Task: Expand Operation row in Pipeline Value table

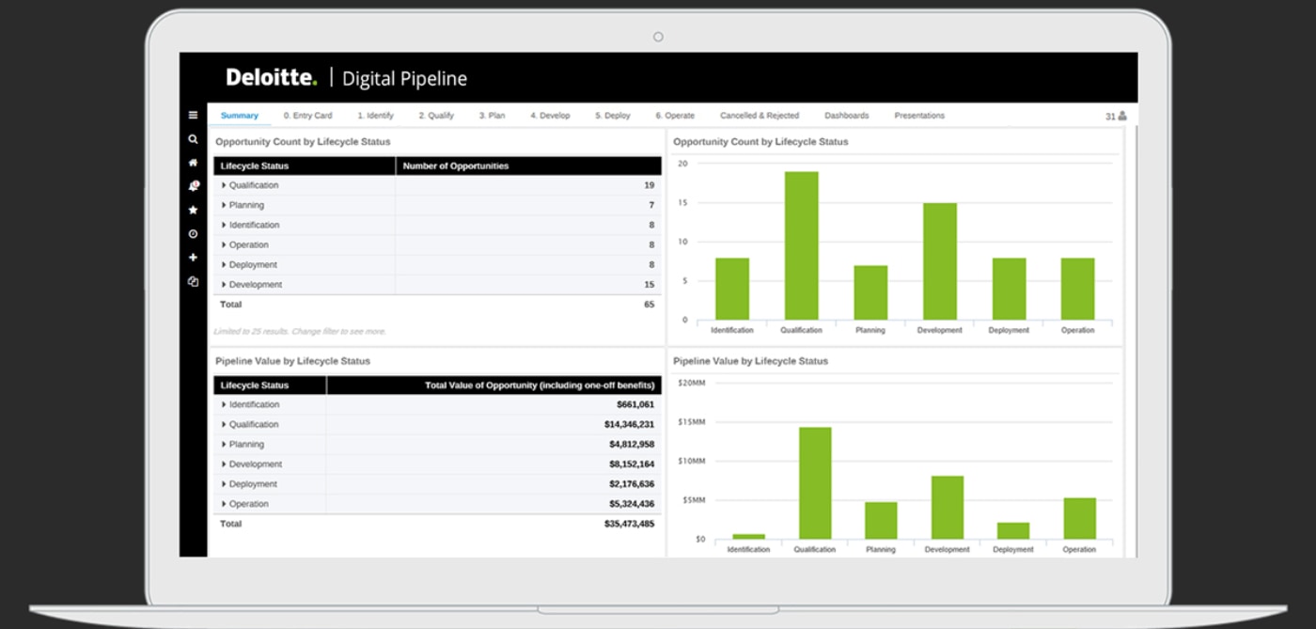Action: coord(224,503)
